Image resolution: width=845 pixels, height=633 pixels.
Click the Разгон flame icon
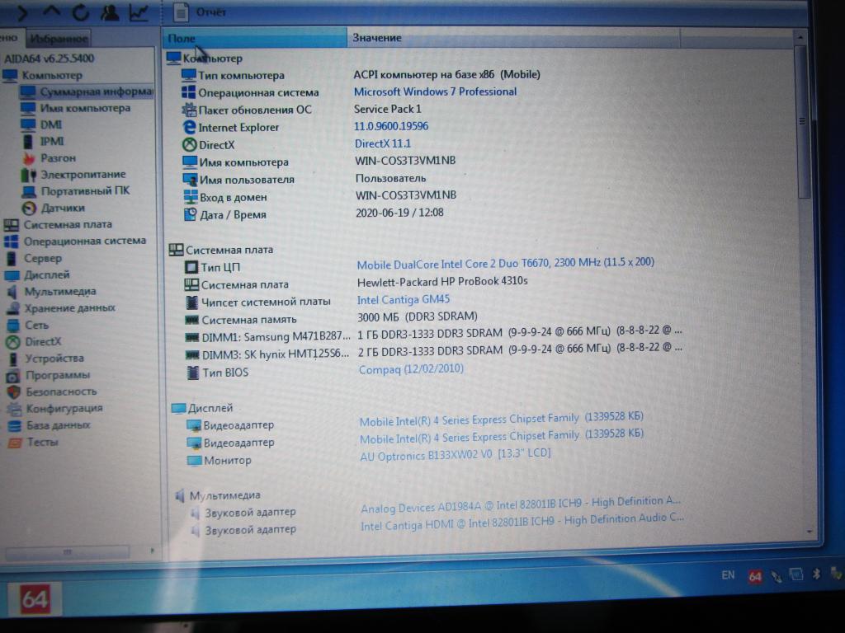(28, 158)
